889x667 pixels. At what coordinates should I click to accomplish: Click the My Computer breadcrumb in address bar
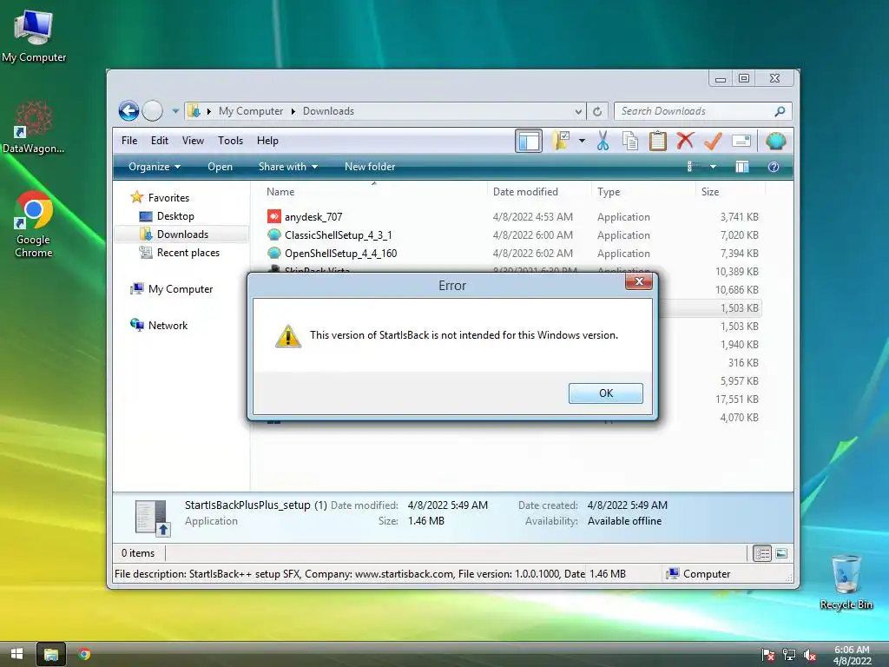tap(251, 111)
